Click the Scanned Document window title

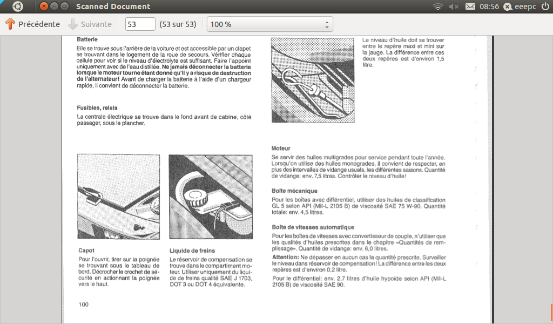click(x=113, y=6)
